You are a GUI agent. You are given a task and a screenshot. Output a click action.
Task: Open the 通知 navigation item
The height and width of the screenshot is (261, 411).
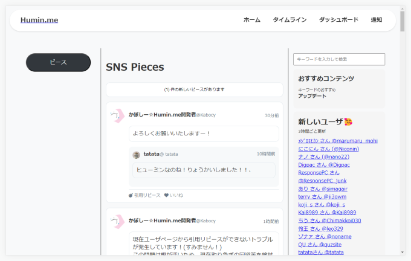point(376,20)
